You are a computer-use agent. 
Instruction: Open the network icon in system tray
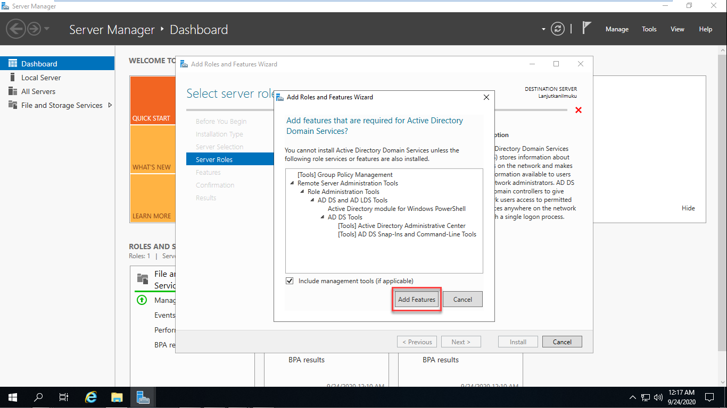(645, 397)
